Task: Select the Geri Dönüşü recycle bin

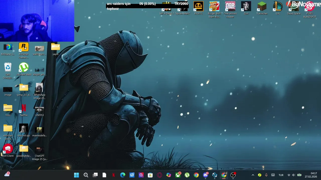Action: [x=8, y=71]
